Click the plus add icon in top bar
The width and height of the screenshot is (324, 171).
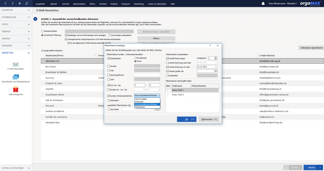[20, 3]
